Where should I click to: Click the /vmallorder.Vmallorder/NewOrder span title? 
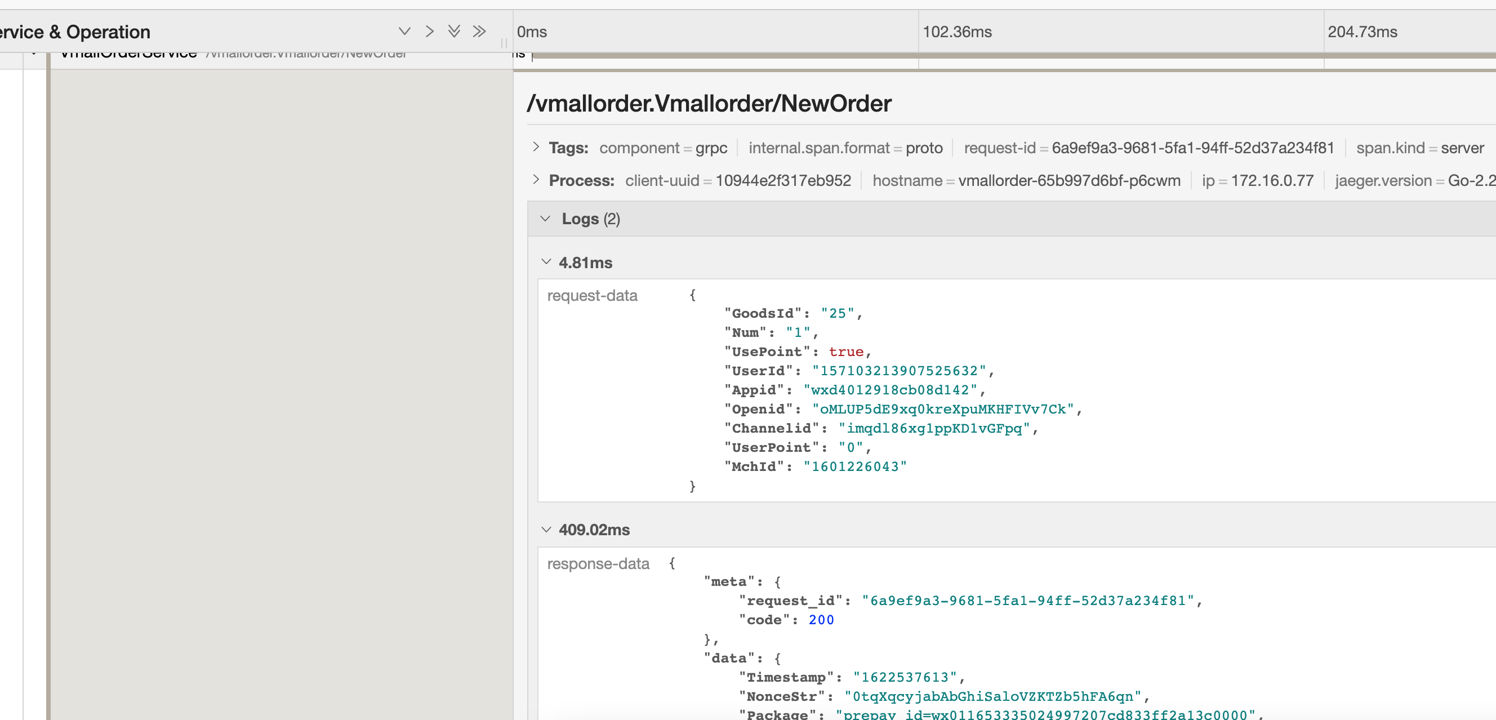709,103
